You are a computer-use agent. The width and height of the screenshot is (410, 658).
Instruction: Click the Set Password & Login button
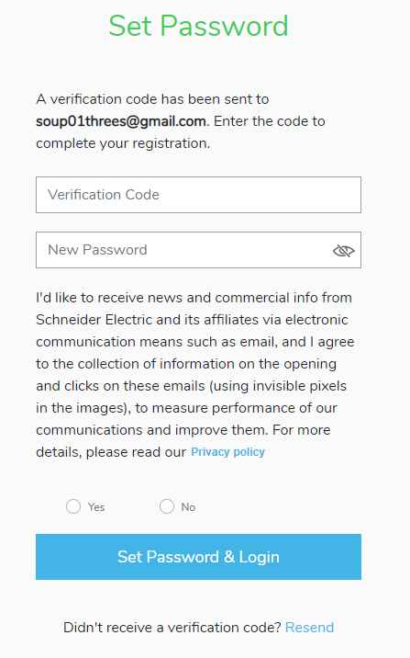(x=198, y=557)
